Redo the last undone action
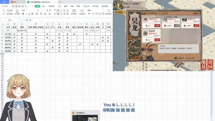Viewport: 215px width, 121px height. (x=29, y=6)
